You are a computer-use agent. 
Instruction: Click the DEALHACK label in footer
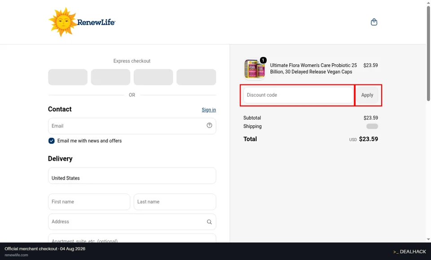[409, 251]
